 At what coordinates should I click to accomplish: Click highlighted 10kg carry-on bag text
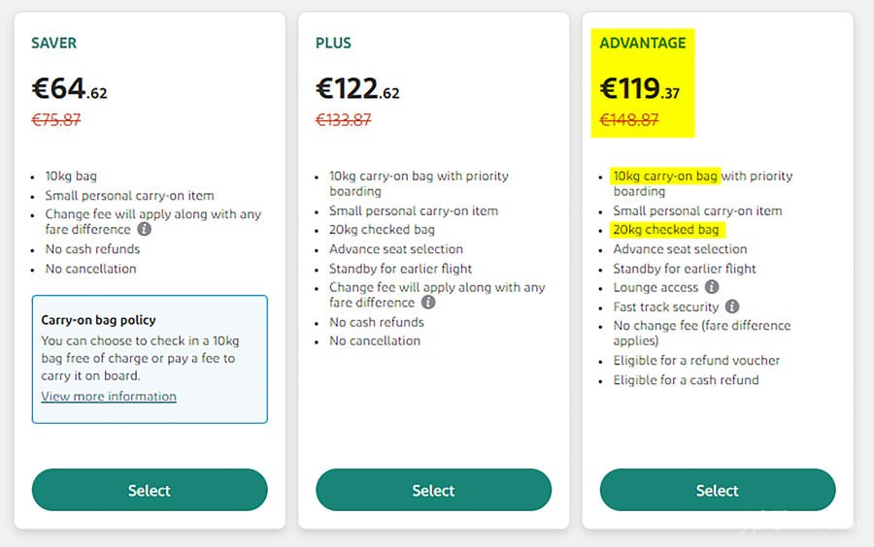[665, 176]
